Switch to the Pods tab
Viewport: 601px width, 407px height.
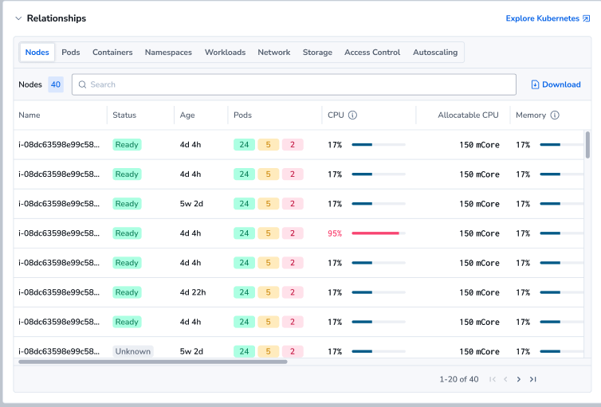[x=71, y=52]
